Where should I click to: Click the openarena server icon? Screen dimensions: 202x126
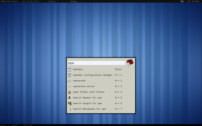[70, 86]
